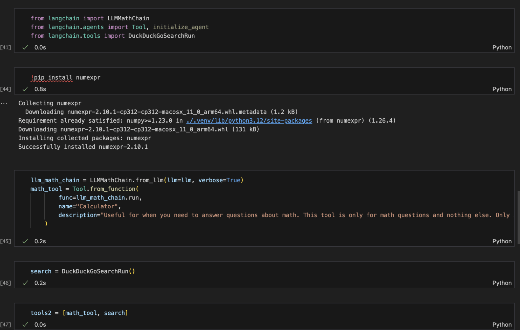The width and height of the screenshot is (520, 330).
Task: Focus the langchain imports code cell
Action: (x=237, y=27)
